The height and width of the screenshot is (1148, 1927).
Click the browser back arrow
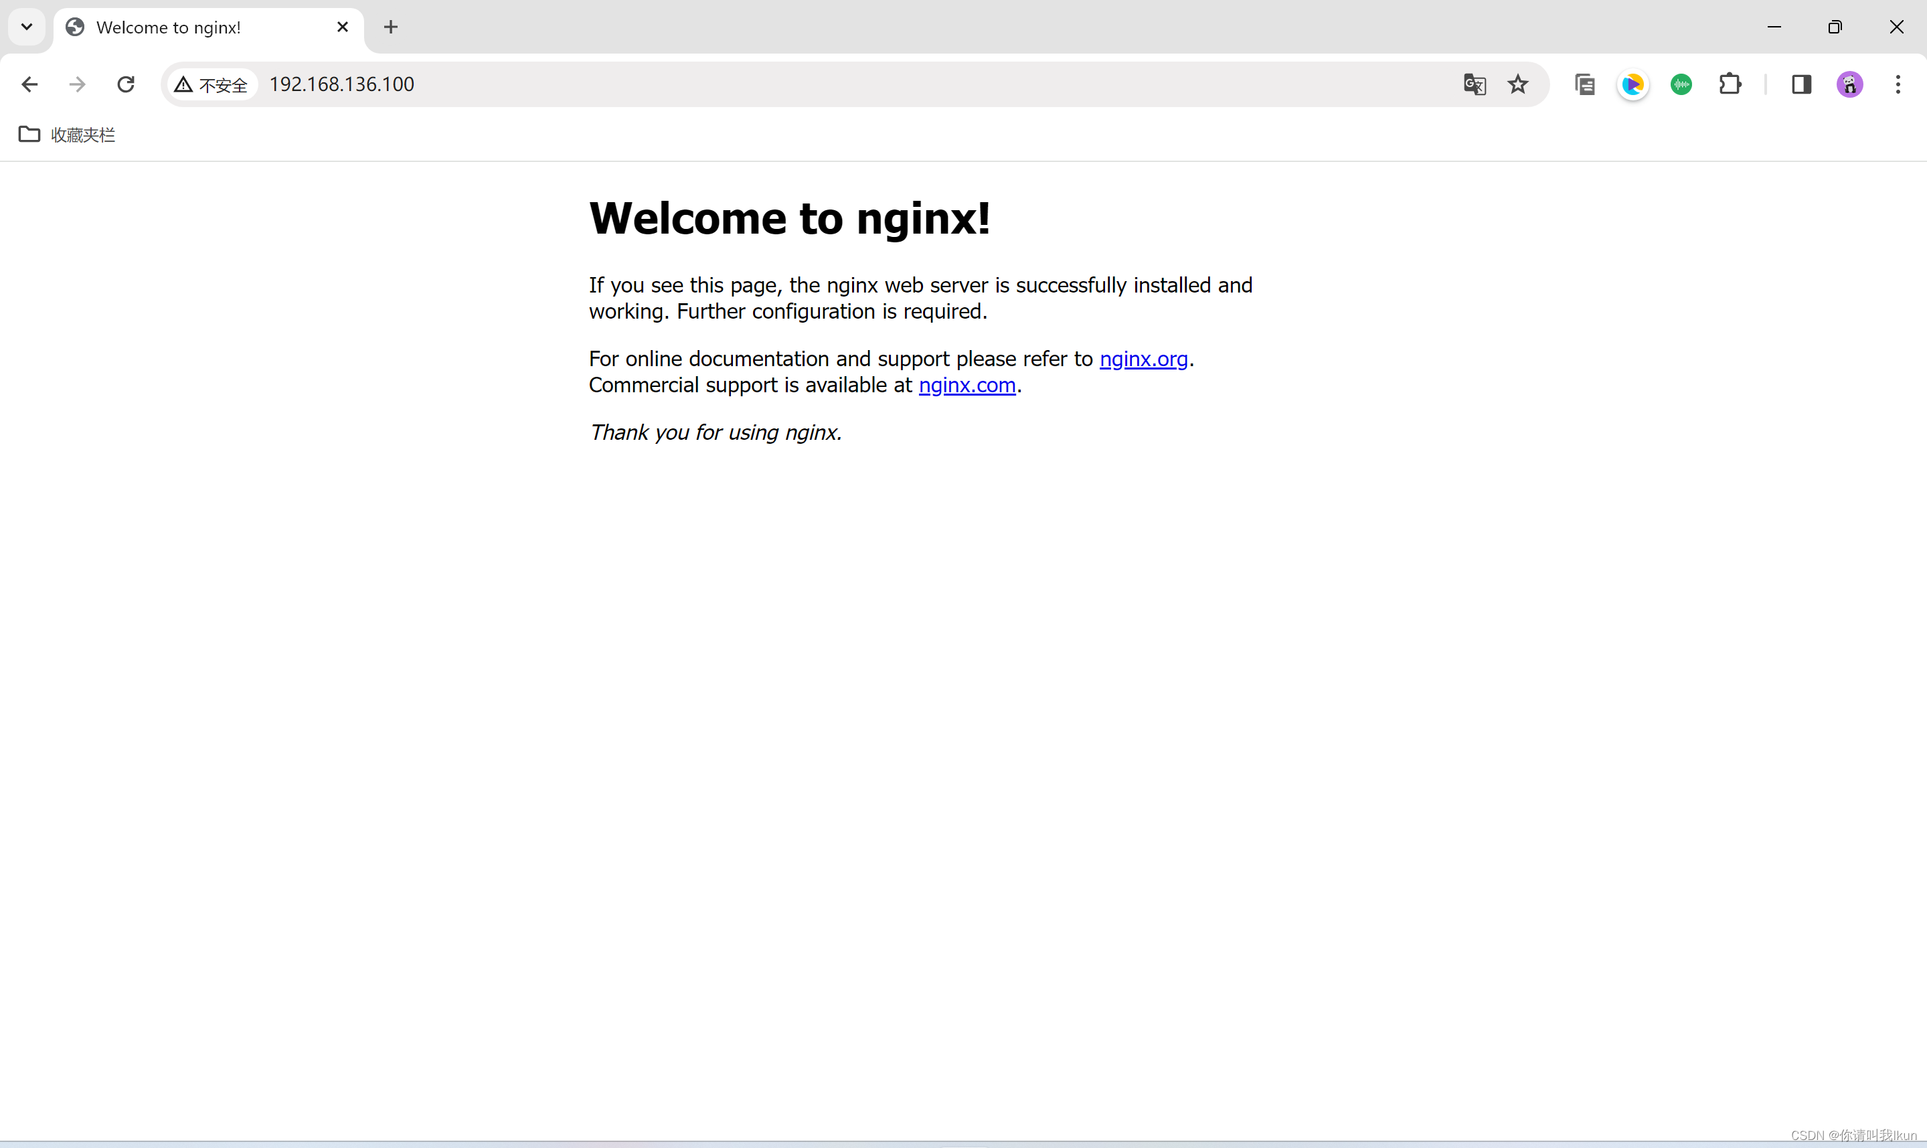29,84
